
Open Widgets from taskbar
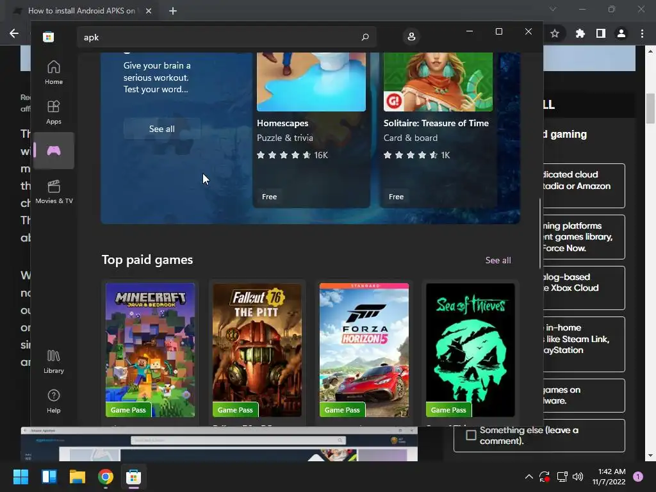tap(49, 477)
